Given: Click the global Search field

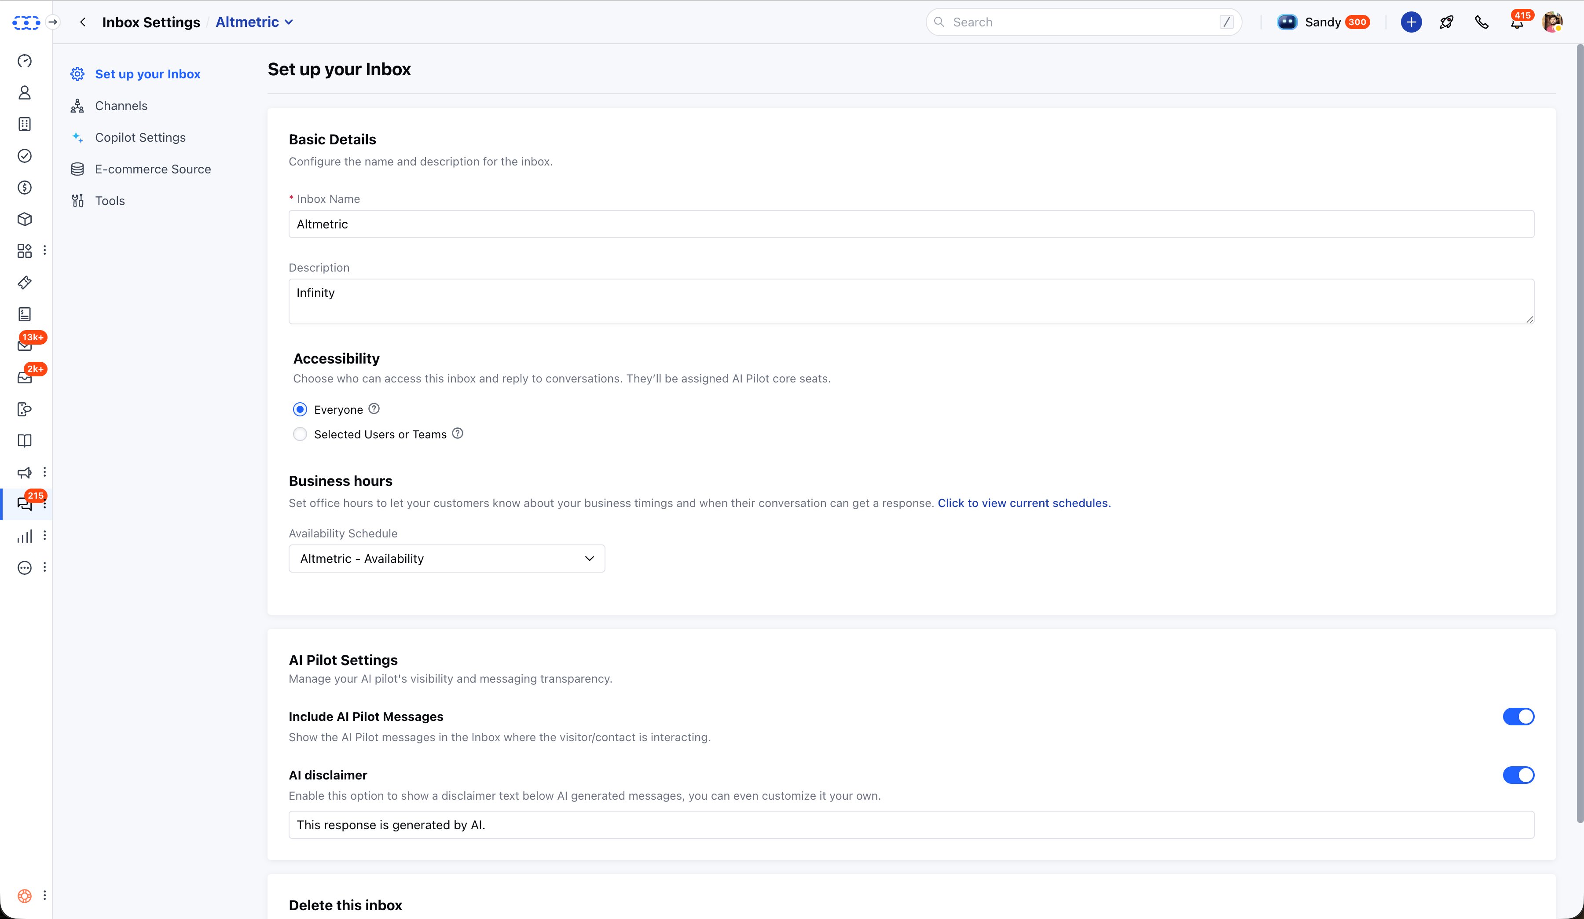Looking at the screenshot, I should pyautogui.click(x=1083, y=22).
